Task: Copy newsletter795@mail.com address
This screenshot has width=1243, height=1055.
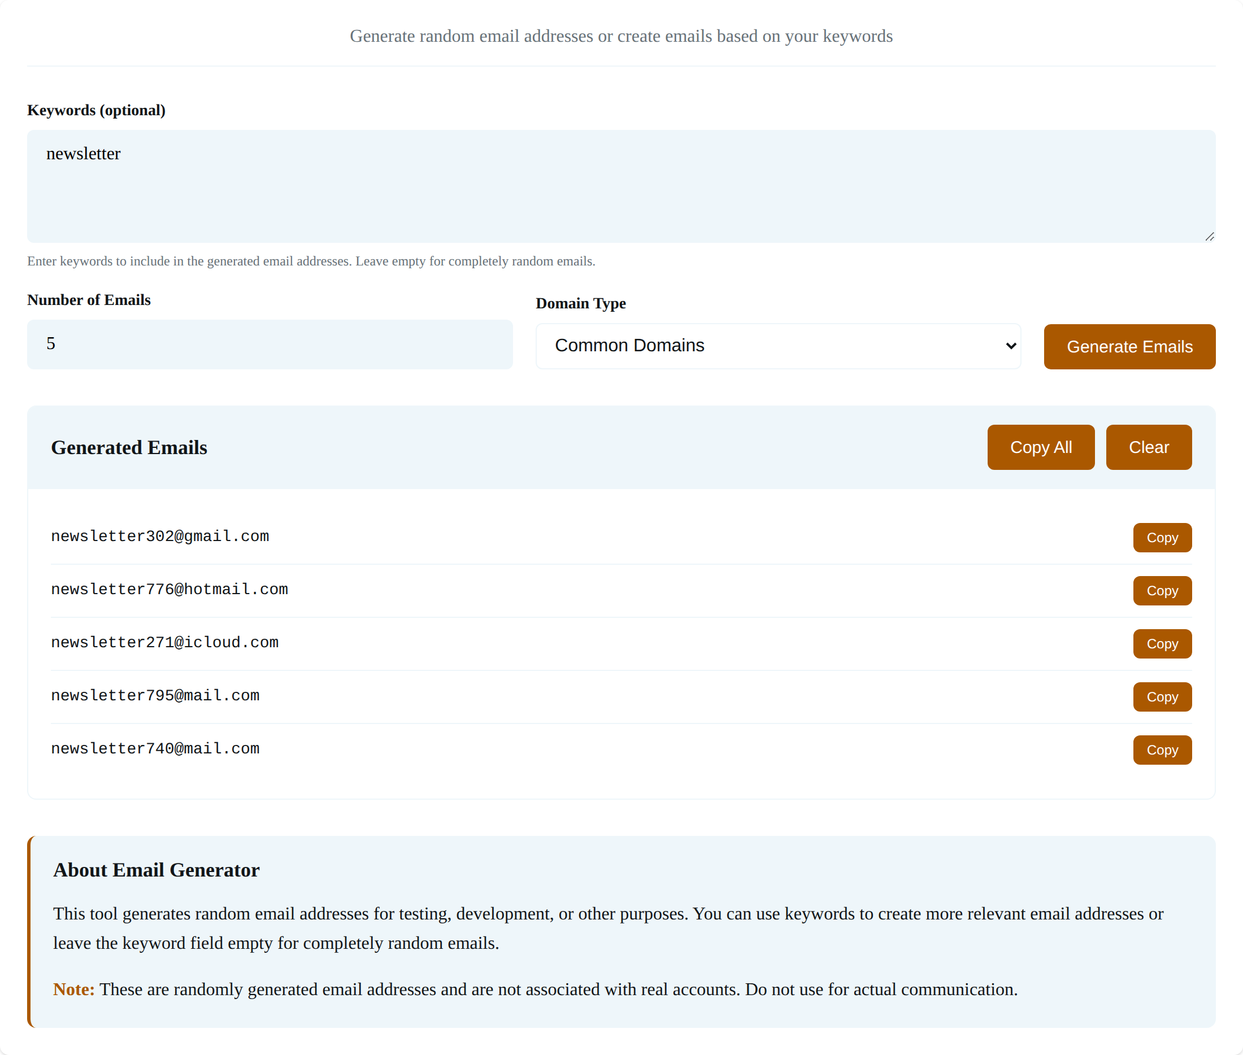Action: pos(1162,697)
